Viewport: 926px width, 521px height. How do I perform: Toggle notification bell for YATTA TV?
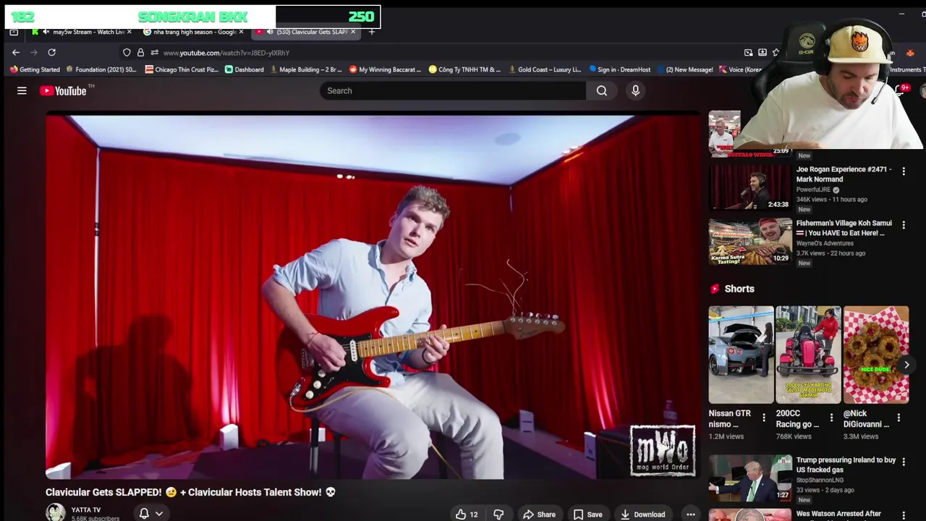tap(144, 513)
